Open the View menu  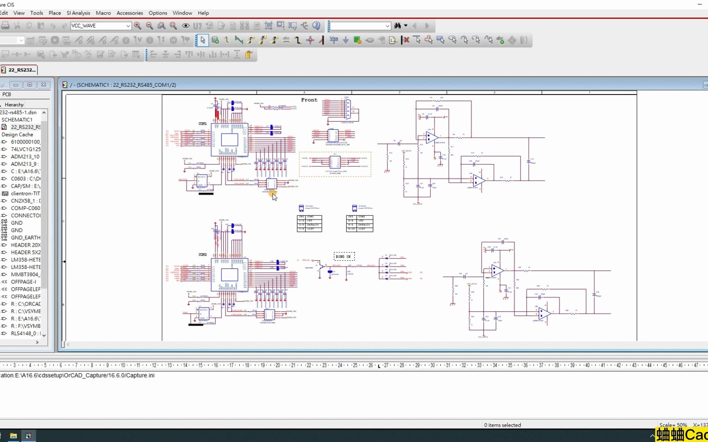coord(19,13)
